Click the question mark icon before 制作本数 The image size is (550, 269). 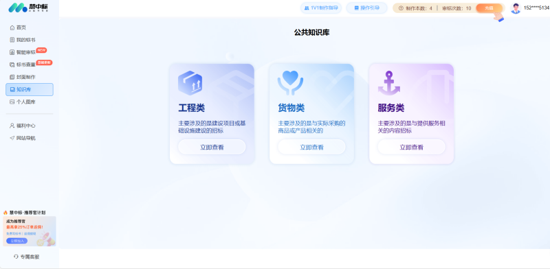pyautogui.click(x=401, y=8)
